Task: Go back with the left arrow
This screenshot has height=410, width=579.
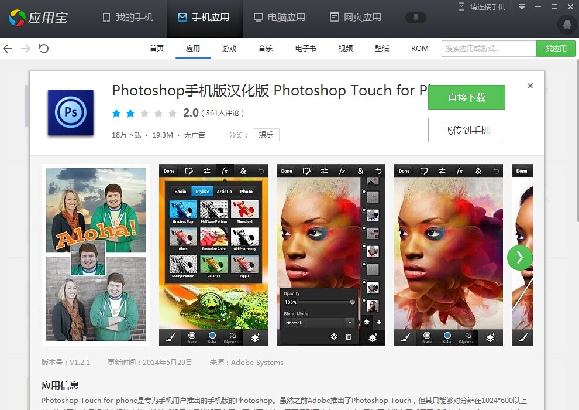Action: (x=8, y=49)
